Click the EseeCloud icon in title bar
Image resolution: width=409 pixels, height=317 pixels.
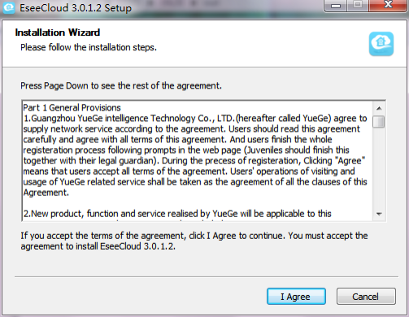point(9,7)
